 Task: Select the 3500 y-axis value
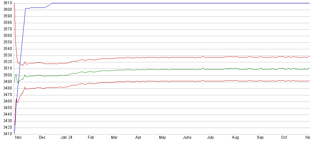7,75
